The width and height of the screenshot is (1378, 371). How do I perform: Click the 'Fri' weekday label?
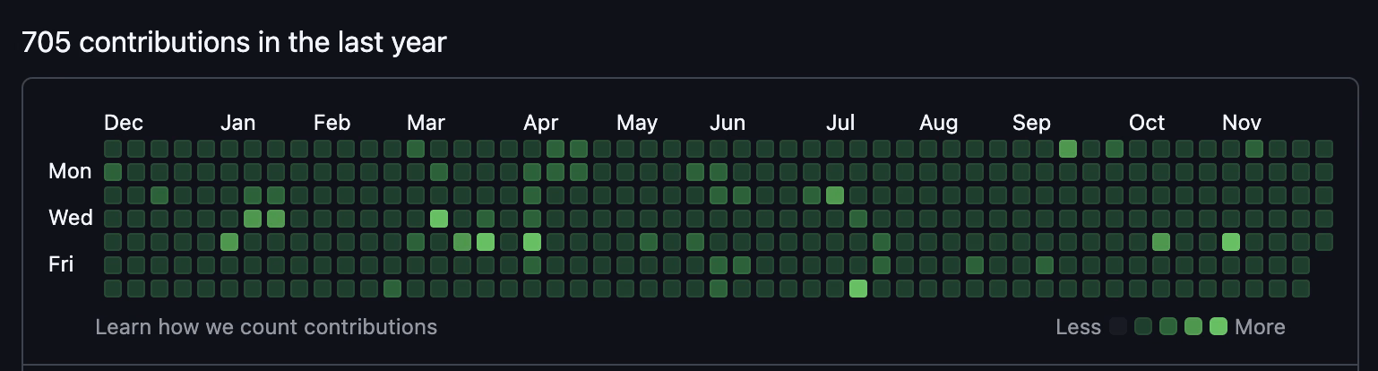pyautogui.click(x=61, y=264)
